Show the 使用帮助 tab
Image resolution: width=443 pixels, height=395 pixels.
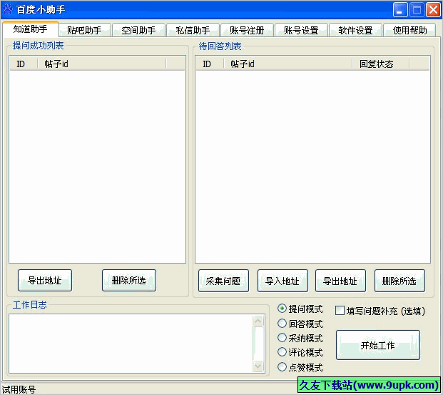(x=409, y=30)
